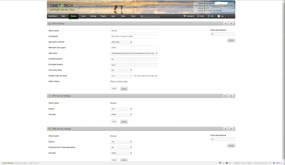Click previous arrow in NFS Security Settings
This screenshot has height=165, width=285.
225,96
